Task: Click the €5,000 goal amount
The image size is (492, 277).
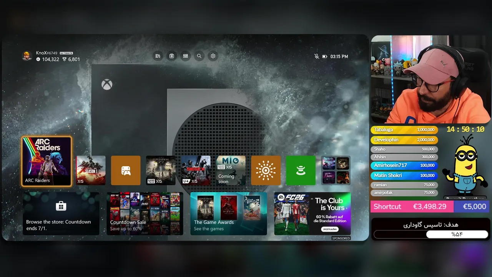Action: click(474, 207)
